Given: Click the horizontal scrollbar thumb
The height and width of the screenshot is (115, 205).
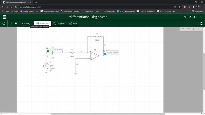Looking at the screenshot, I should pos(108,114).
